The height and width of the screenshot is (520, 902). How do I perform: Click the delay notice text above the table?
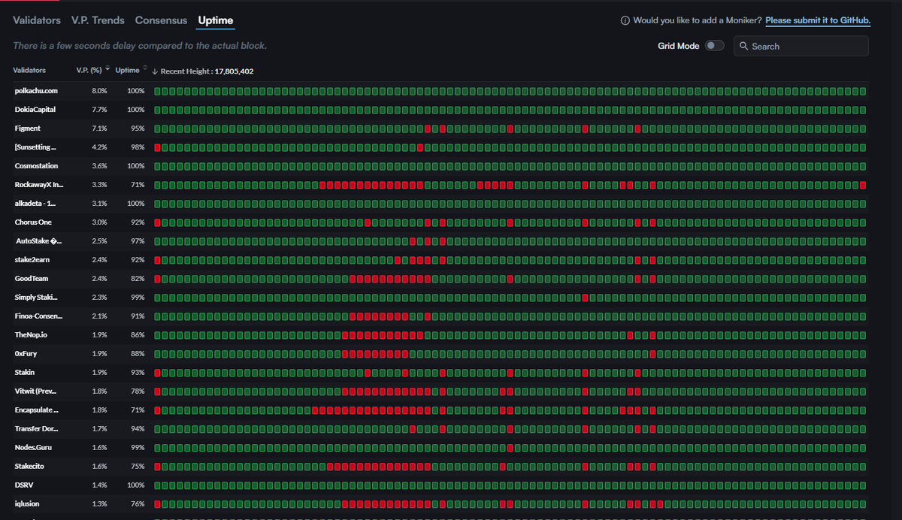pyautogui.click(x=140, y=46)
